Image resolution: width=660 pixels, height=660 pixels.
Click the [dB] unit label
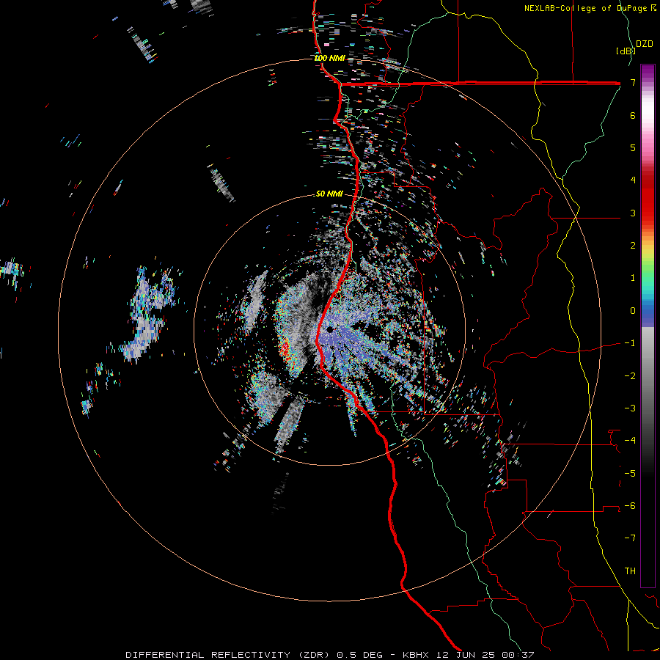(626, 51)
